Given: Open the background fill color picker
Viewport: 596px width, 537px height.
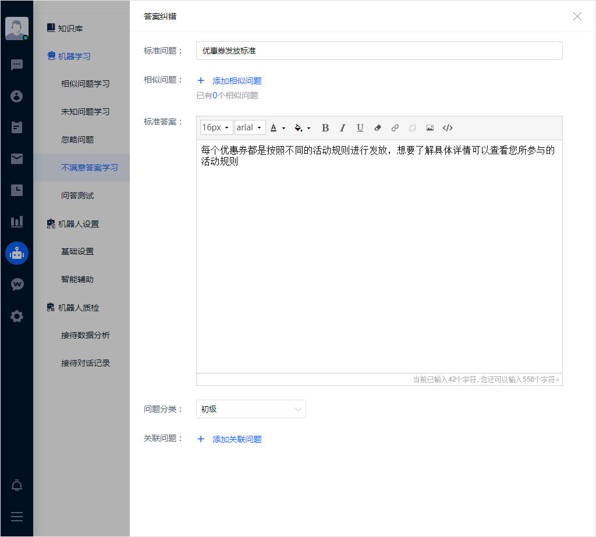Looking at the screenshot, I should pyautogui.click(x=302, y=128).
